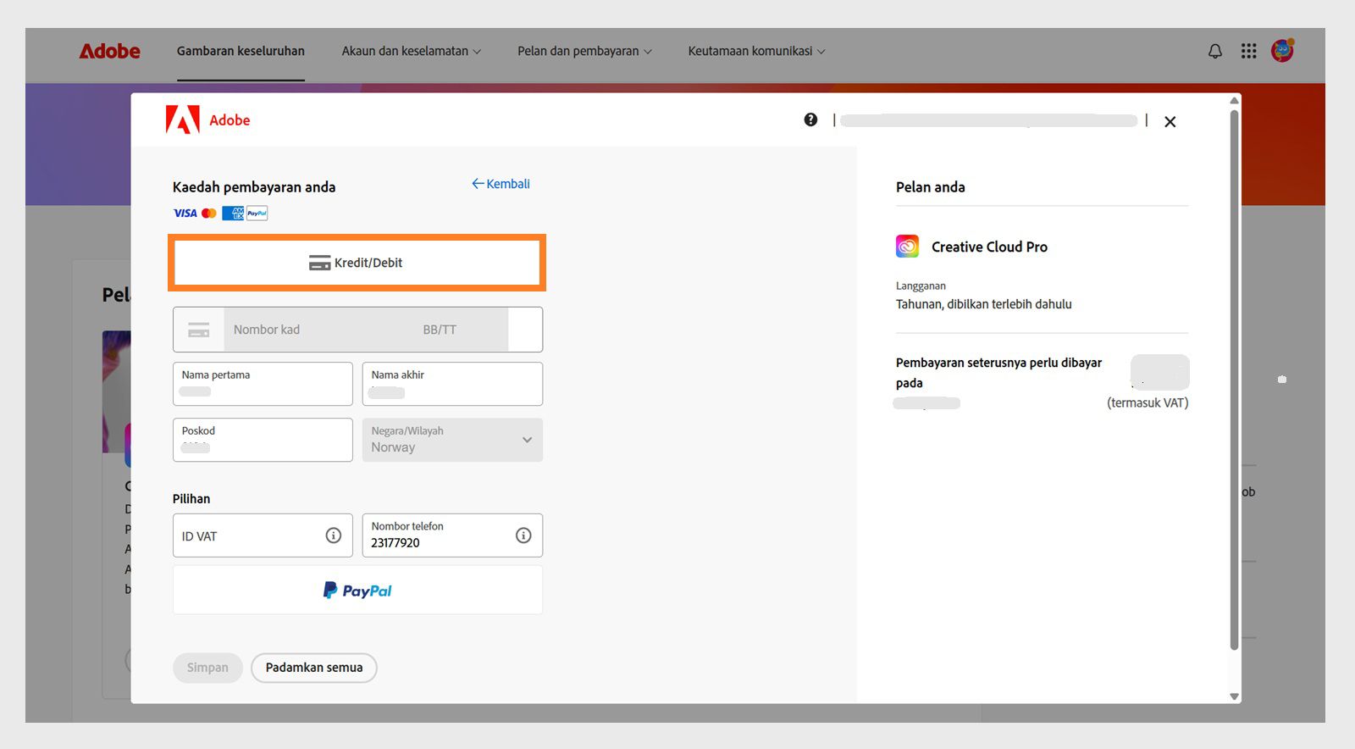
Task: Click the 'Kaedah pembayaran anda' heading
Action: coord(254,187)
